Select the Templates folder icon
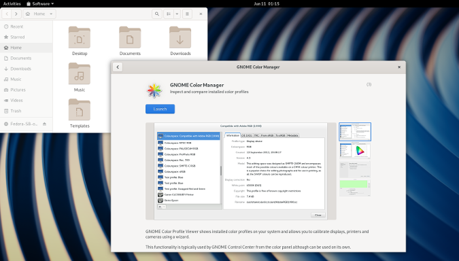This screenshot has height=261, width=459. tap(80, 109)
